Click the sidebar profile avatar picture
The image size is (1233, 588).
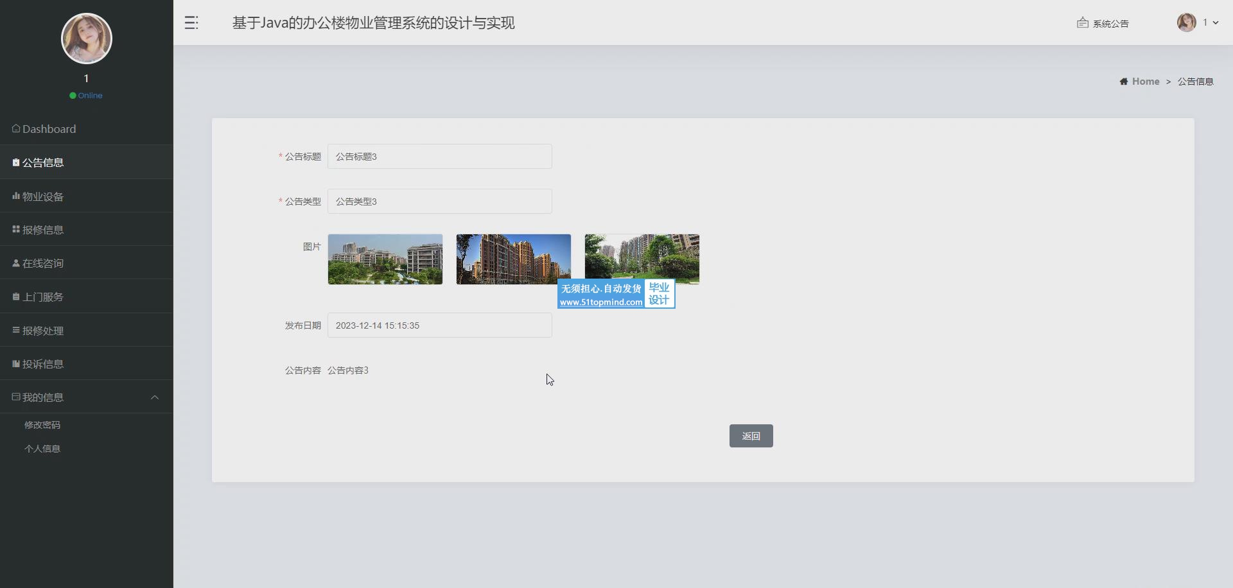[87, 39]
